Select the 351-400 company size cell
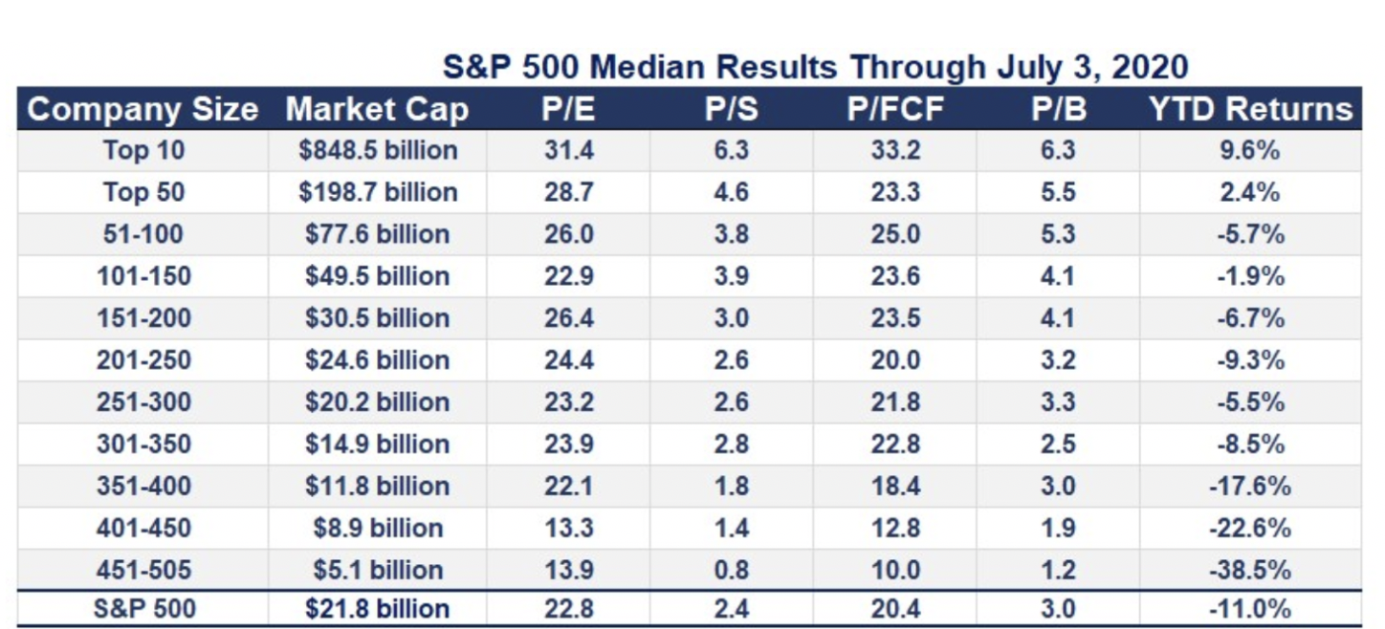The height and width of the screenshot is (629, 1385). [143, 486]
